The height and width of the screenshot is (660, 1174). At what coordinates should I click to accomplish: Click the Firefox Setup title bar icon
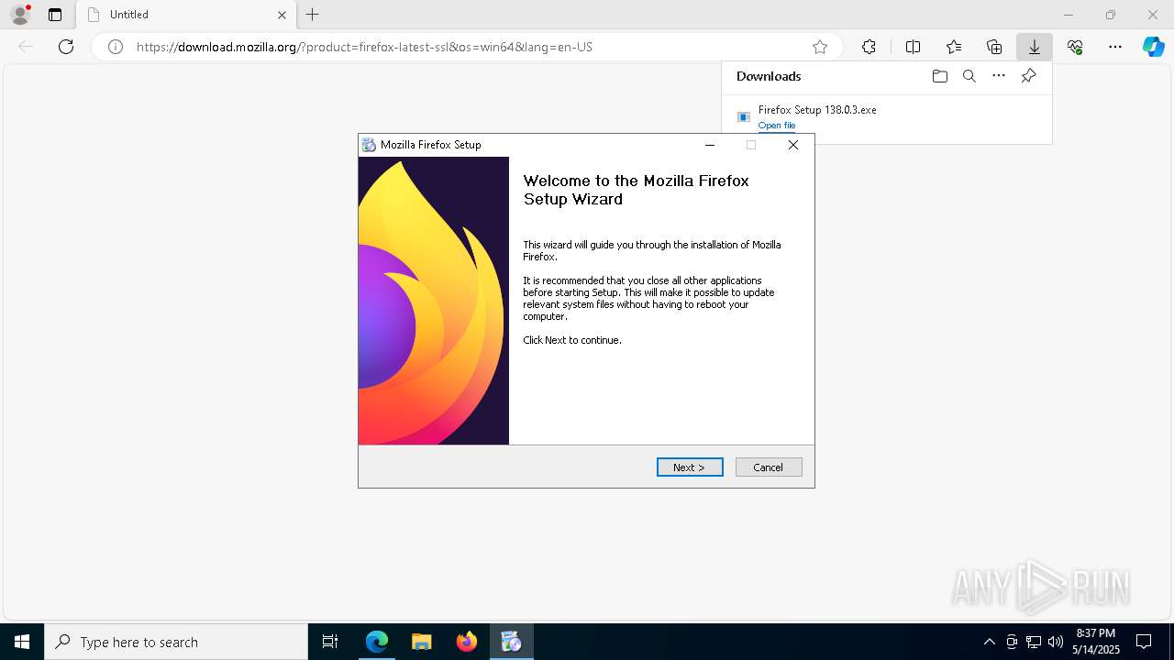click(369, 145)
